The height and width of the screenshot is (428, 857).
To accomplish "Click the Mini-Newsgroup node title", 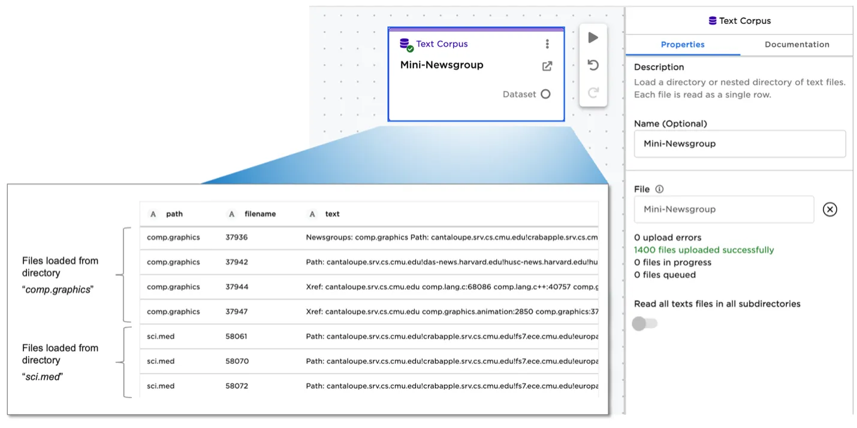I will 442,65.
